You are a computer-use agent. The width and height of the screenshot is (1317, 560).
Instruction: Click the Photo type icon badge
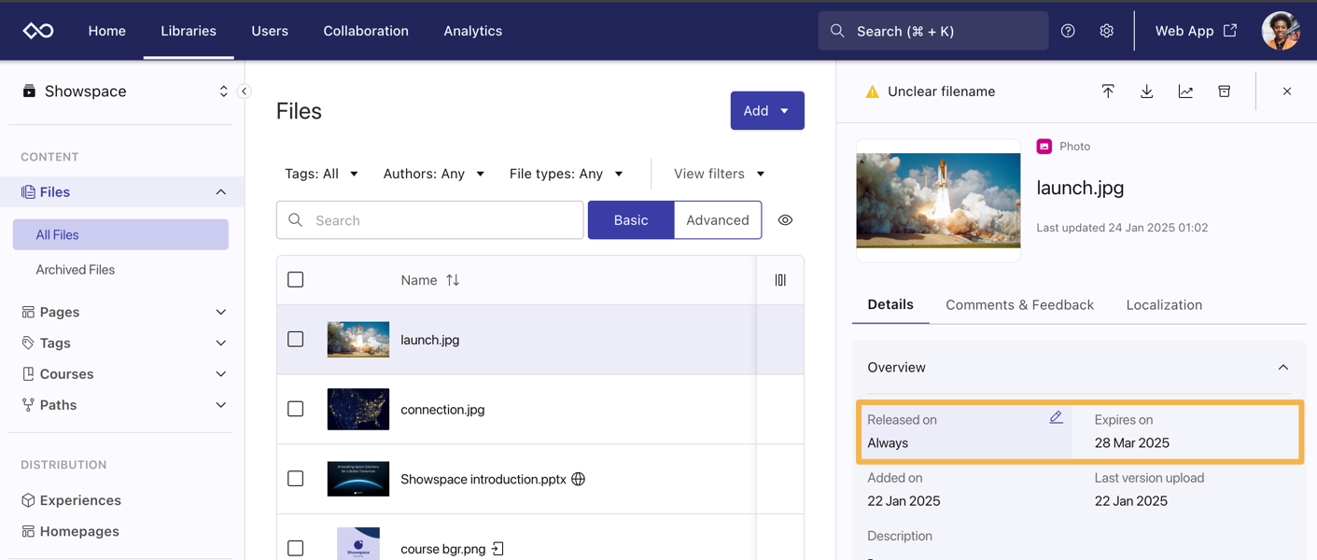tap(1044, 147)
